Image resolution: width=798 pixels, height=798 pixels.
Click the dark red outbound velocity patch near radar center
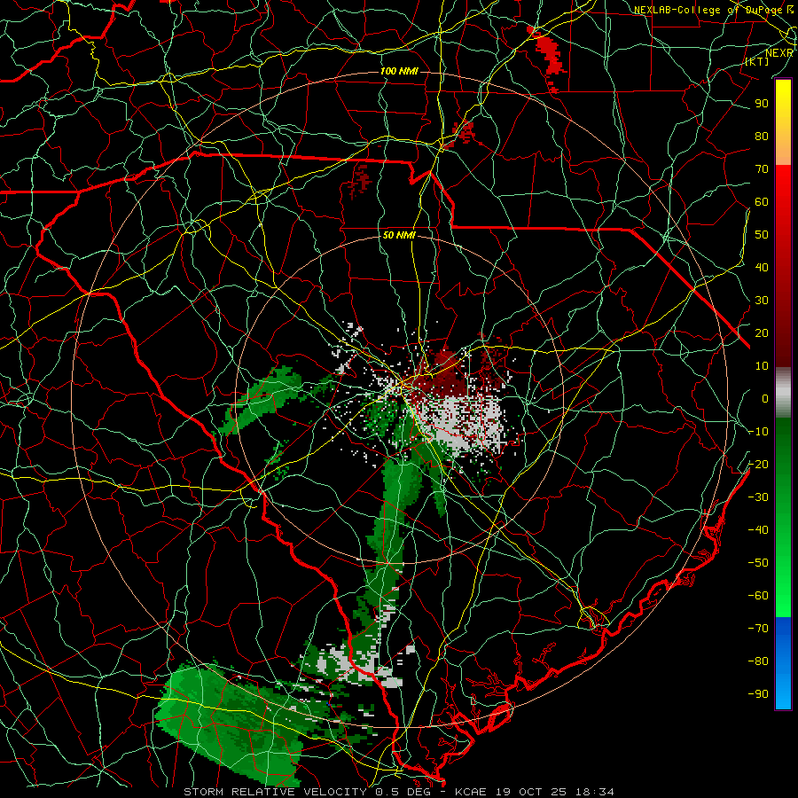point(440,374)
